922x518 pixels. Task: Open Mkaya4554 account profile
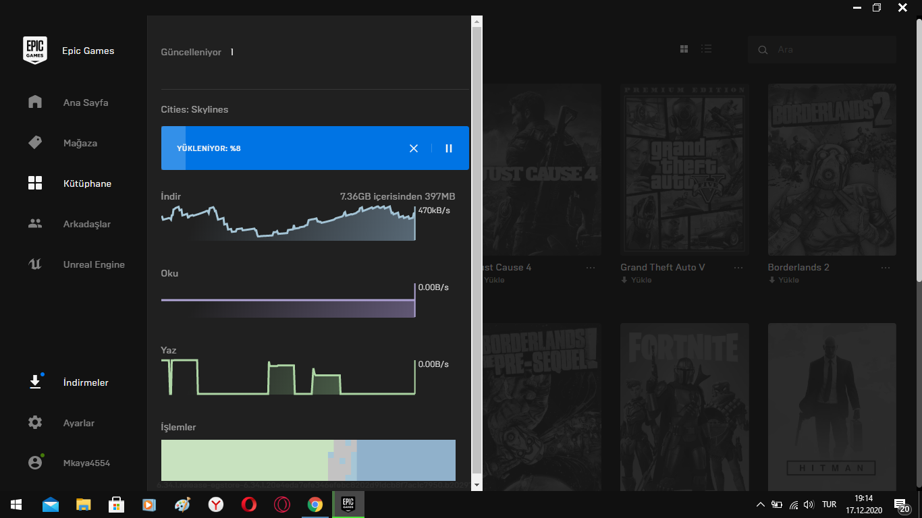pyautogui.click(x=86, y=463)
